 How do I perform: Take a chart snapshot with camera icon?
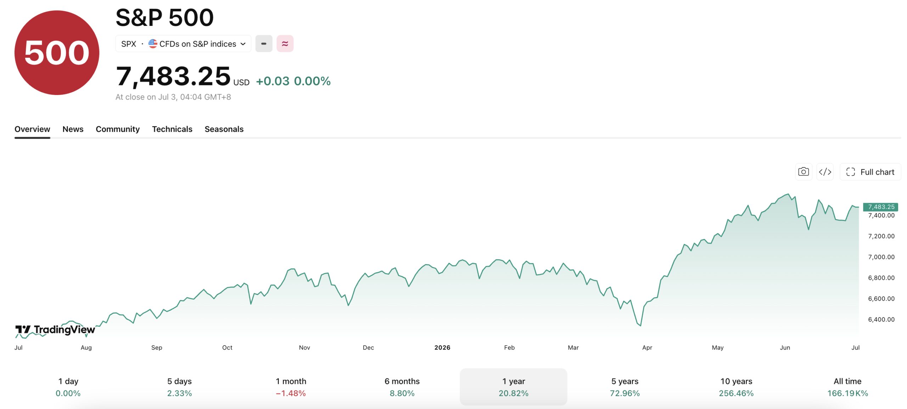click(803, 172)
